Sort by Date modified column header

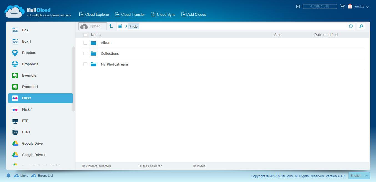[326, 35]
